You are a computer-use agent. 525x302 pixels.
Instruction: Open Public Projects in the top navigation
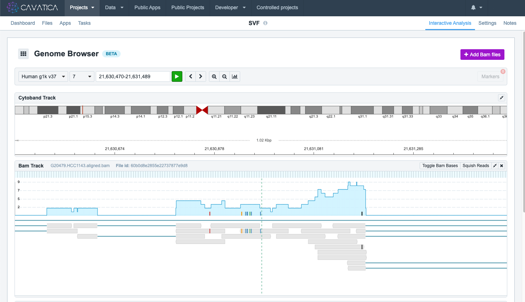[x=188, y=8]
